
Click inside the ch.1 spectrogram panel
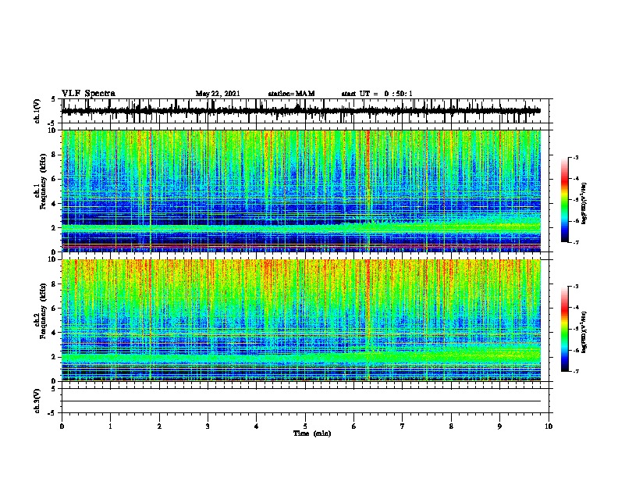301,191
